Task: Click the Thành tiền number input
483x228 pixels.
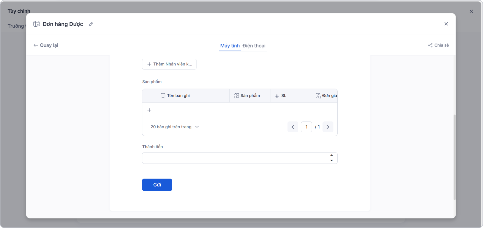Action: (x=240, y=158)
